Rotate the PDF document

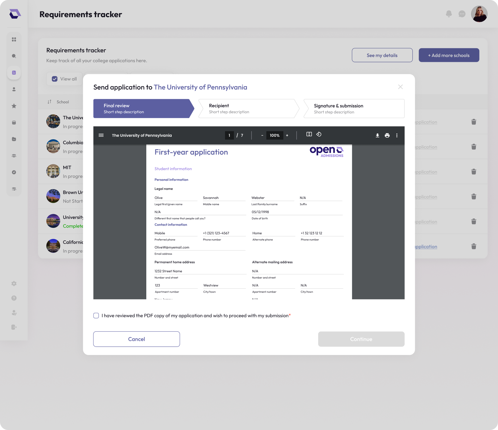(319, 134)
